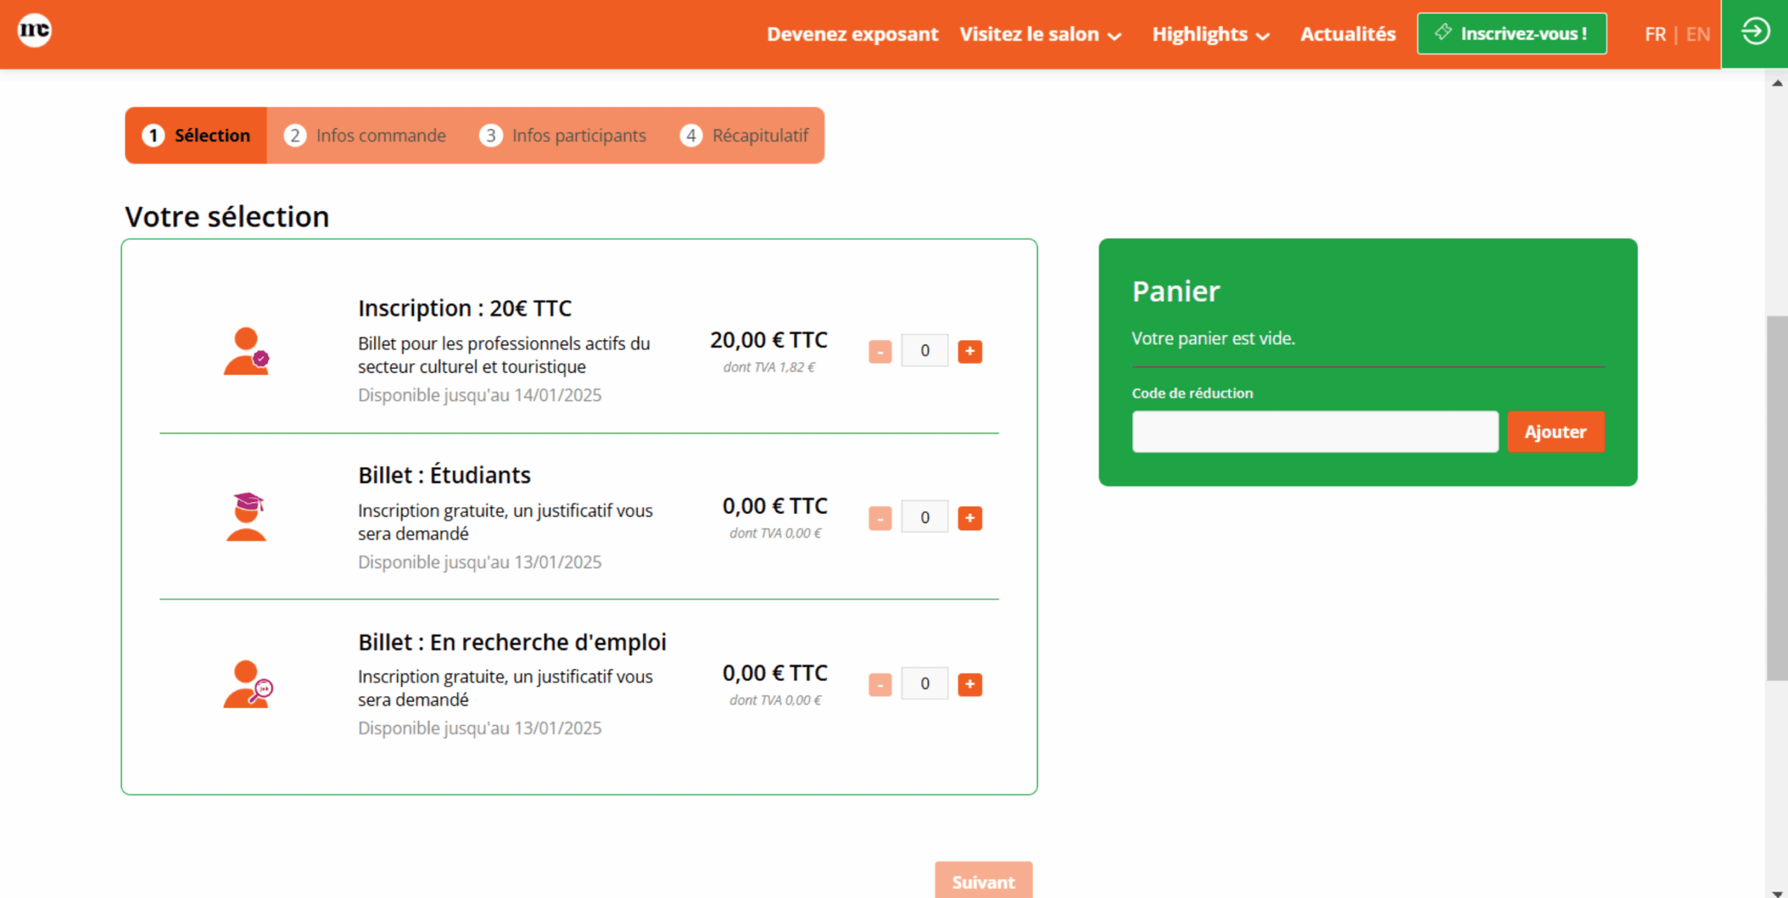Click the job seeker person icon
This screenshot has height=898, width=1788.
click(247, 684)
